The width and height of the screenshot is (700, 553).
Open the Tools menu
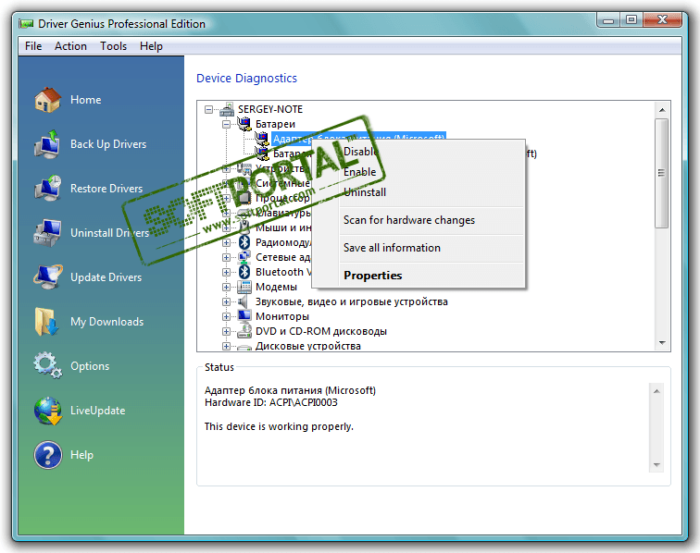[x=113, y=46]
